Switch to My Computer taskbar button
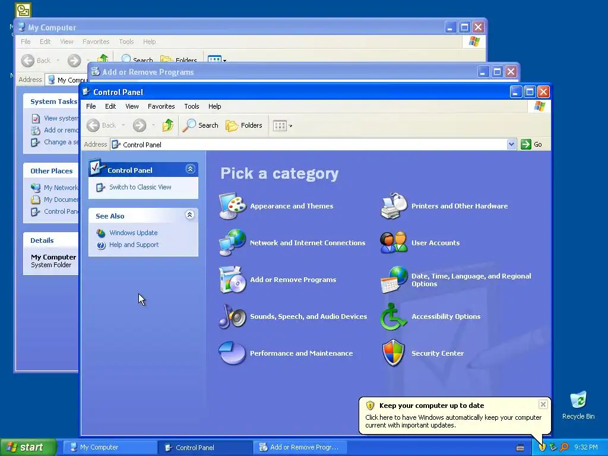The height and width of the screenshot is (456, 608). click(109, 448)
